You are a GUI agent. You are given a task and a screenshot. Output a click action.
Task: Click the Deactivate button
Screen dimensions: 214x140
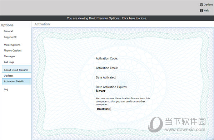pyautogui.click(x=103, y=109)
